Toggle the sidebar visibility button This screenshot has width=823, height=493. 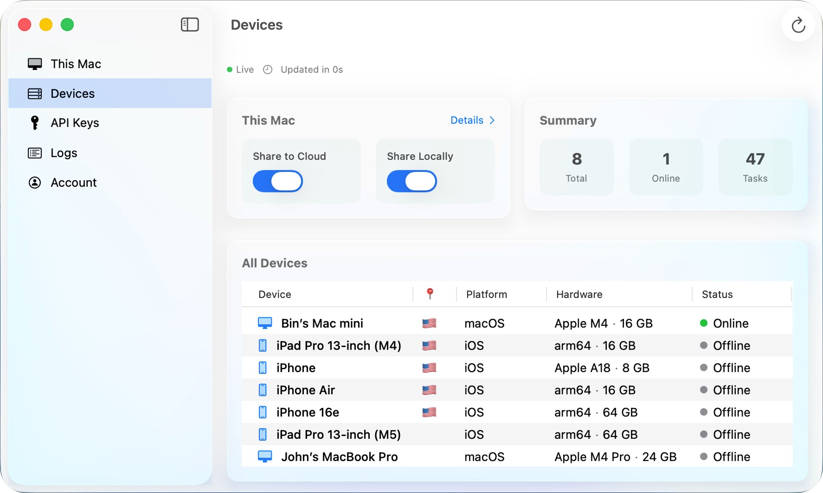(189, 25)
